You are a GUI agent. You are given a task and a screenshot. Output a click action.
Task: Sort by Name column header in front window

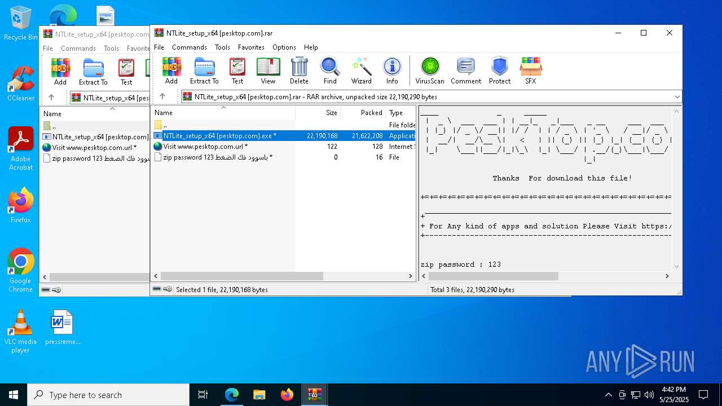pyautogui.click(x=223, y=112)
